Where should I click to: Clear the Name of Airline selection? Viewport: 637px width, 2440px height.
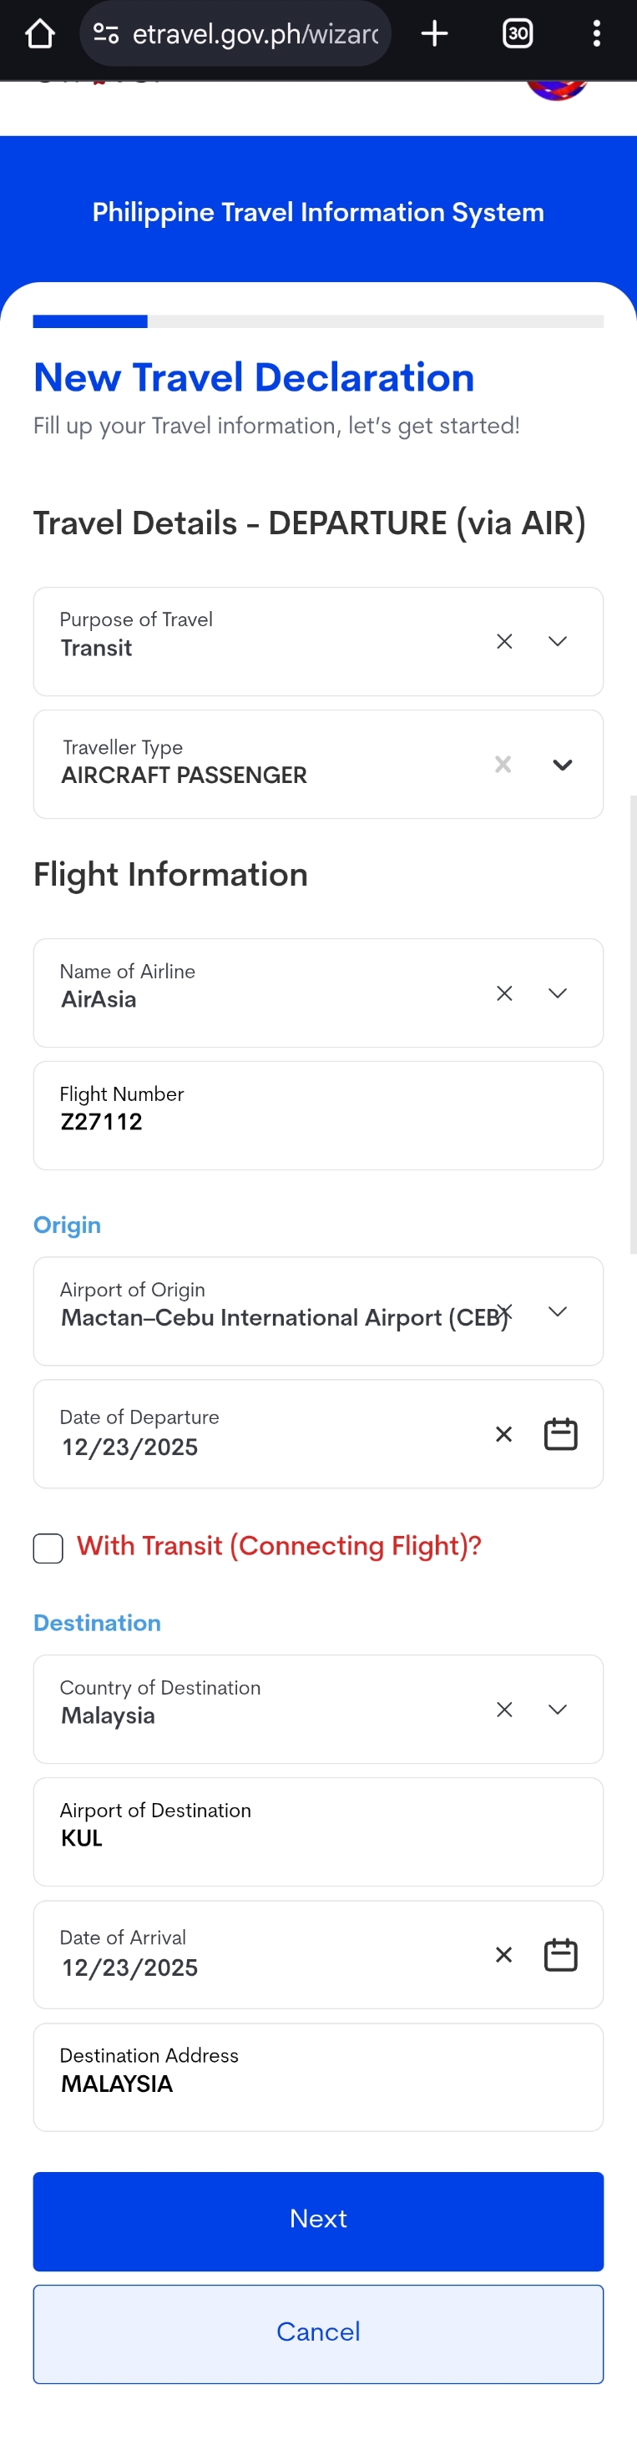504,993
